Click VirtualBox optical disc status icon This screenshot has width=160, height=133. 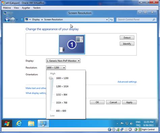(x=114, y=130)
